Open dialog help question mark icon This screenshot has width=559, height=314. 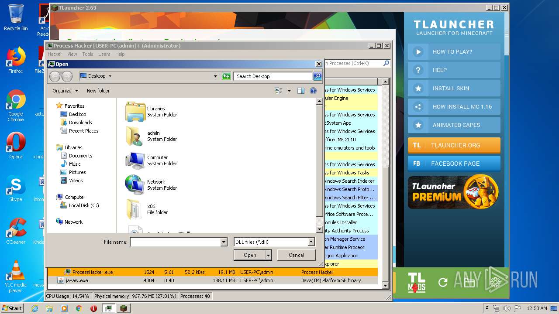pyautogui.click(x=313, y=91)
